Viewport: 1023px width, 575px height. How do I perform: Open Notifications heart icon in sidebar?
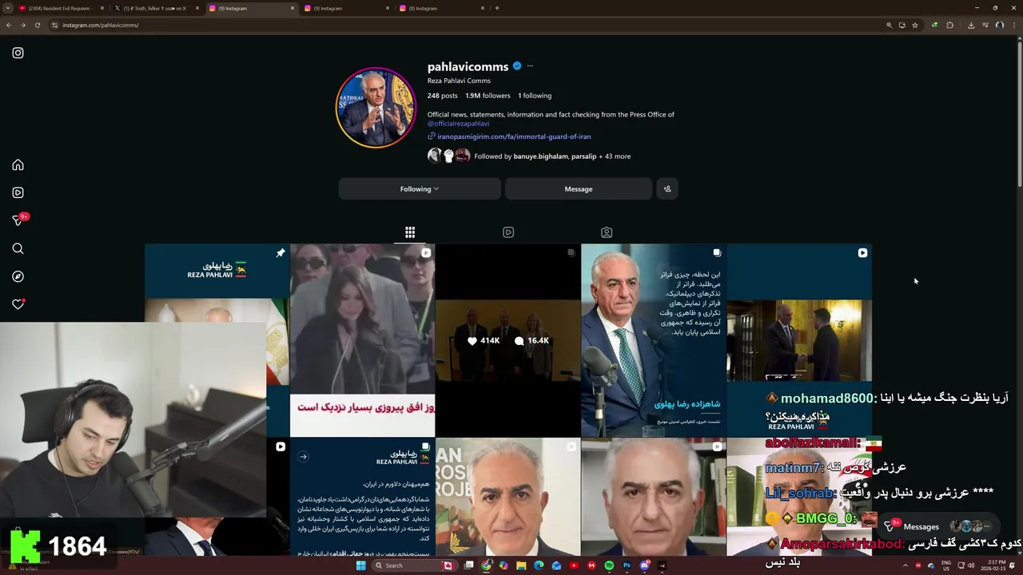coord(18,304)
